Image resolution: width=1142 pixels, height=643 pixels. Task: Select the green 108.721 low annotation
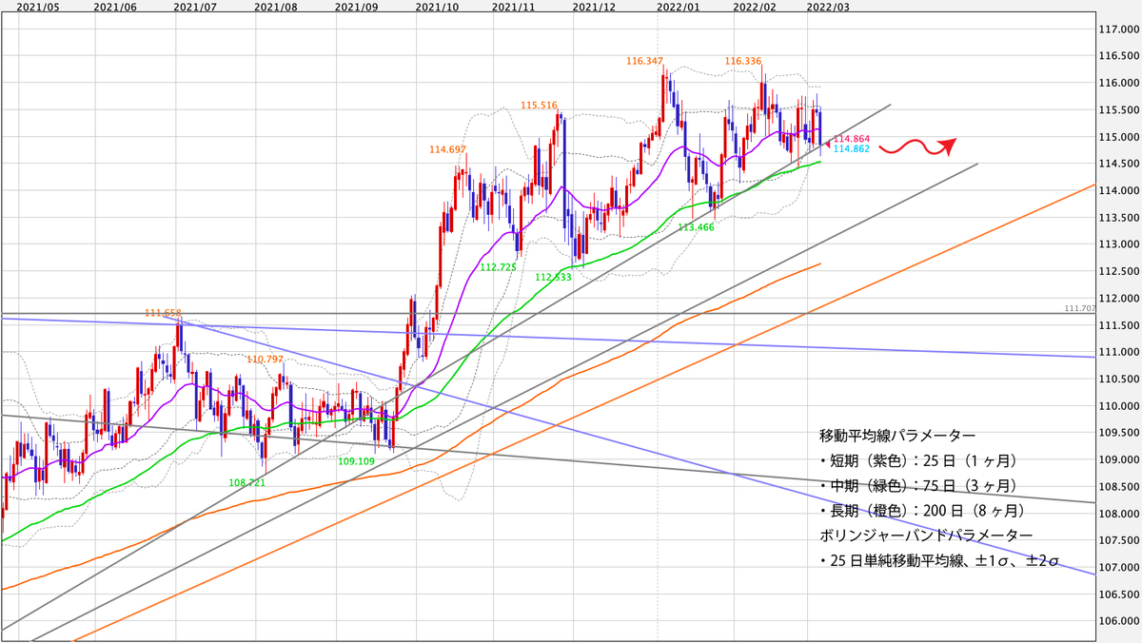tap(246, 482)
